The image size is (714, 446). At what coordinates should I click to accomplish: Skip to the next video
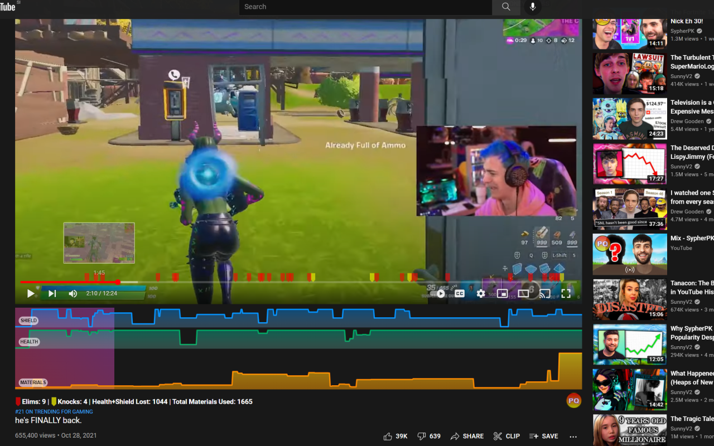click(x=52, y=293)
